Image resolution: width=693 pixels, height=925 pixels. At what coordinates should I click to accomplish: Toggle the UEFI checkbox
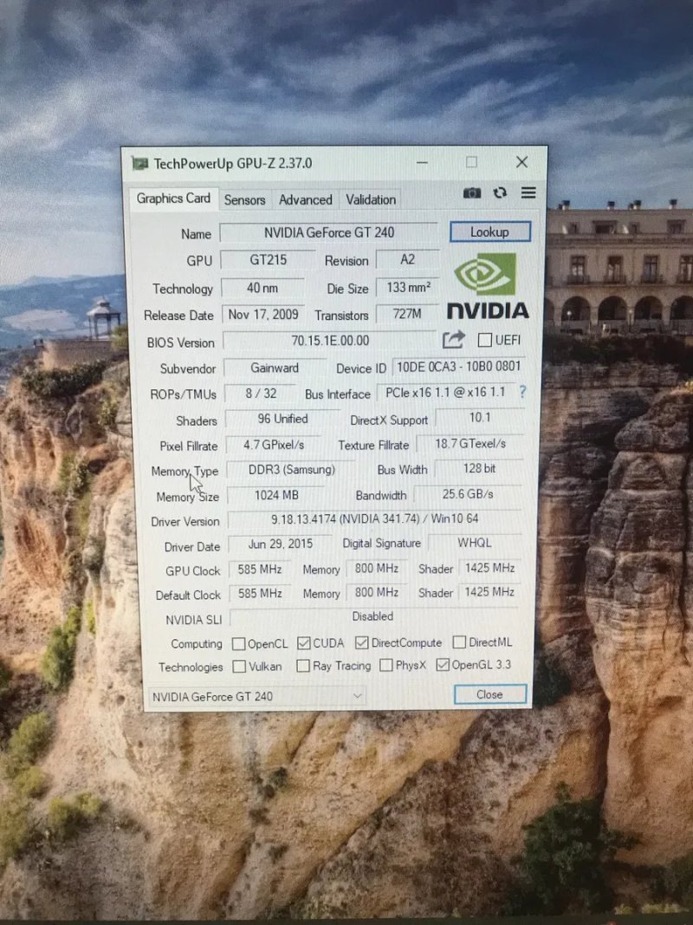[x=484, y=340]
